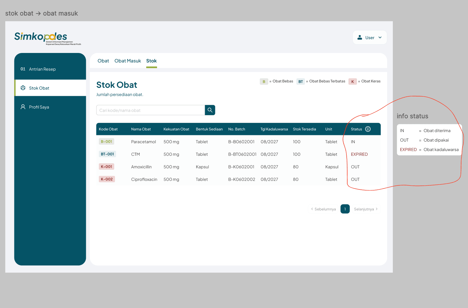Click the red K Obat Keras legend swatch
Image resolution: width=468 pixels, height=308 pixels.
click(352, 81)
